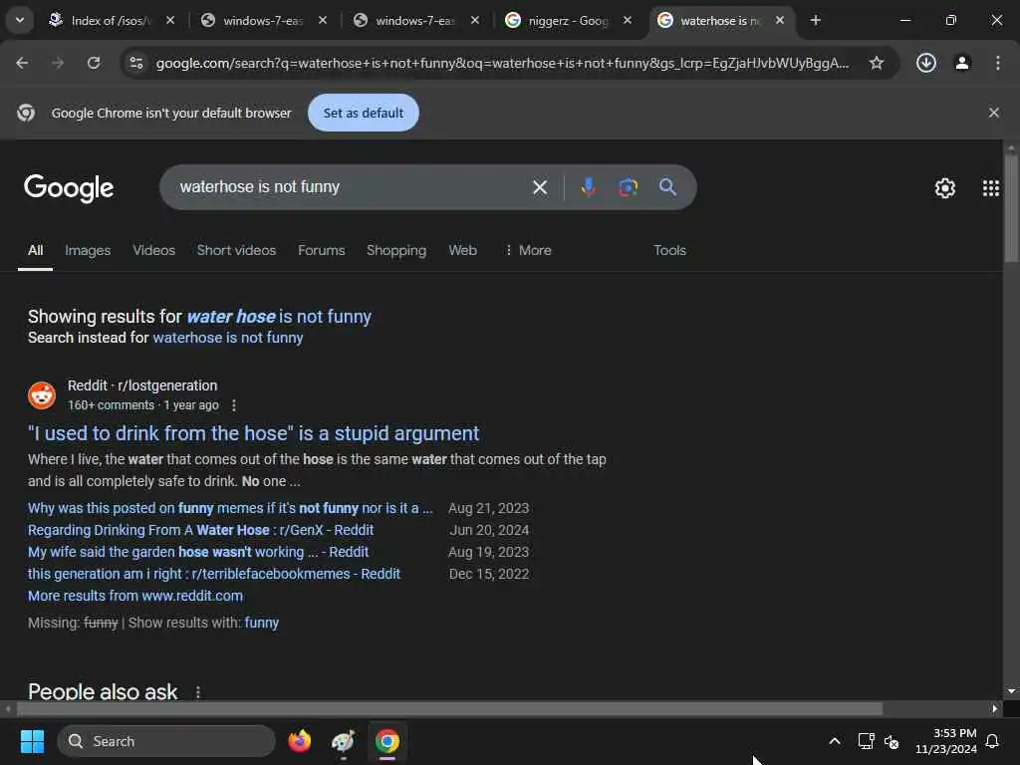This screenshot has height=765, width=1020.
Task: Submit search with magnifier icon
Action: click(667, 187)
